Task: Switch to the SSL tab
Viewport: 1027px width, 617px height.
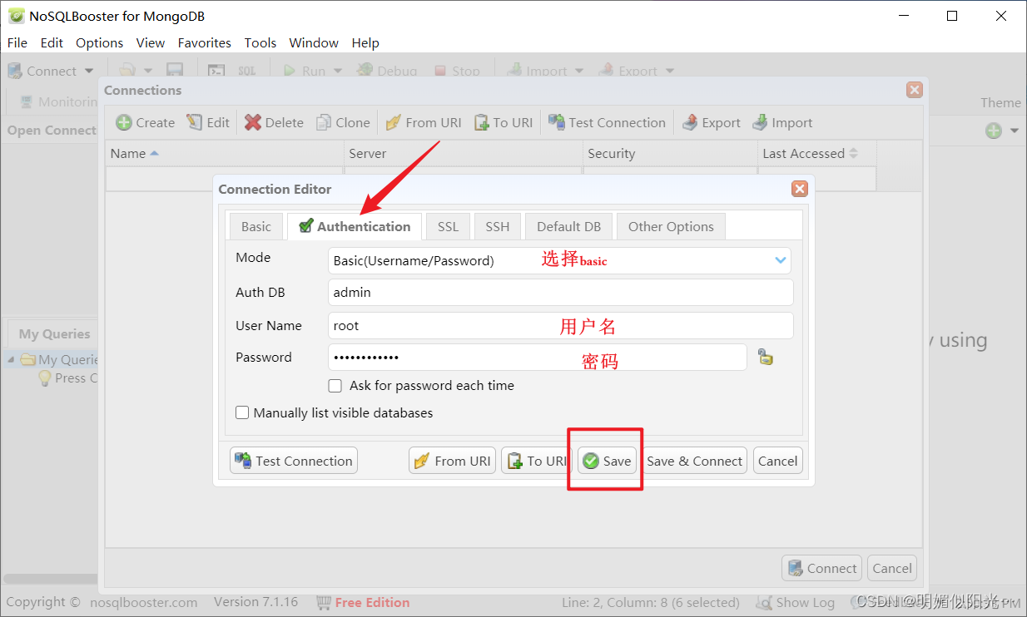Action: point(448,226)
